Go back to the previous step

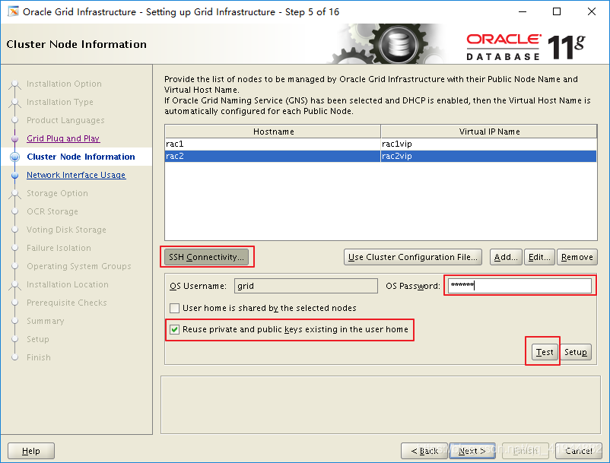424,451
